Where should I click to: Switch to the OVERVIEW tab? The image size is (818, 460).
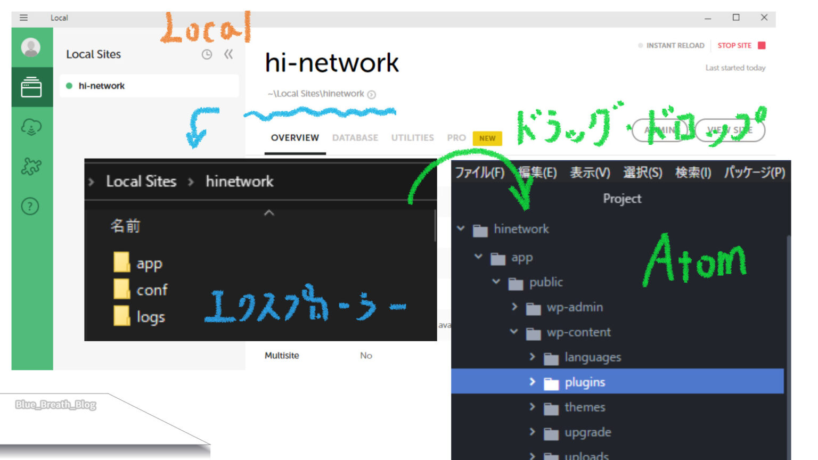point(295,138)
